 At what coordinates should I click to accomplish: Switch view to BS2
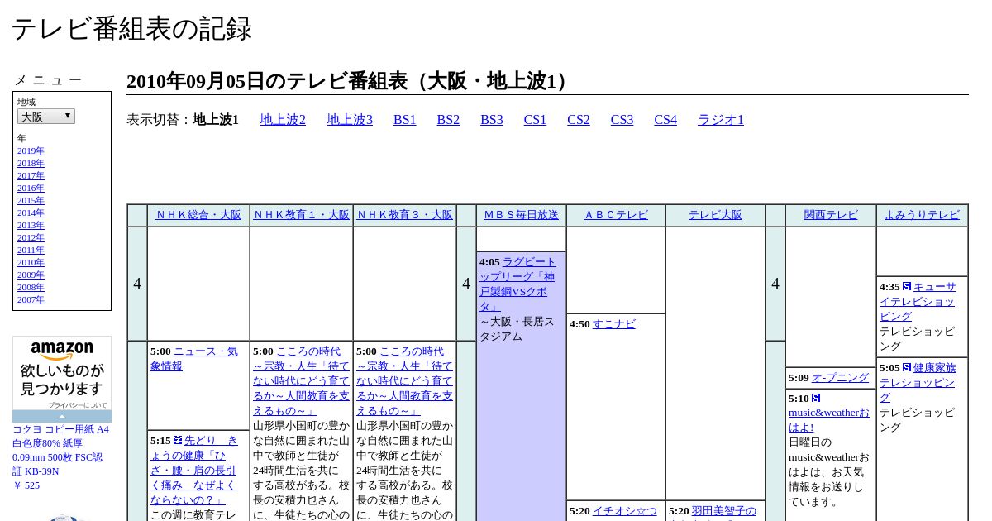pyautogui.click(x=448, y=120)
